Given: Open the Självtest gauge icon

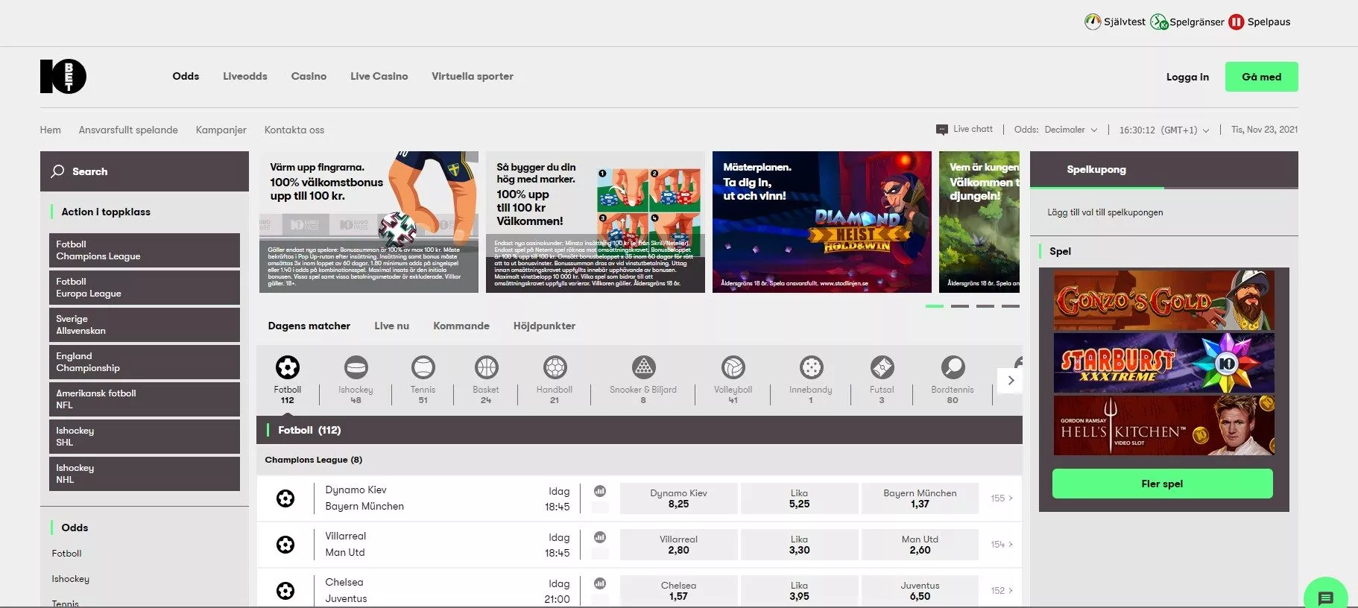Looking at the screenshot, I should 1093,22.
